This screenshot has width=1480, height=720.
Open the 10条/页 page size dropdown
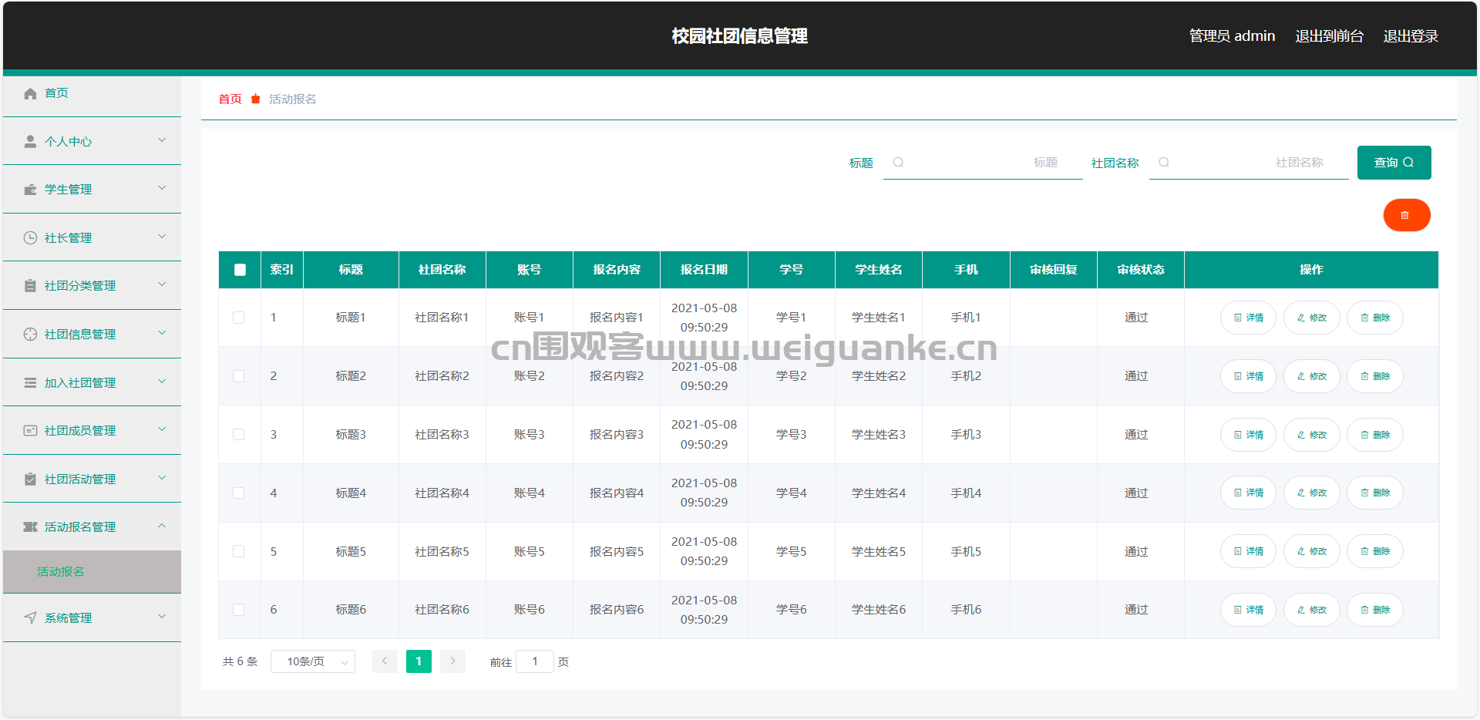[313, 661]
